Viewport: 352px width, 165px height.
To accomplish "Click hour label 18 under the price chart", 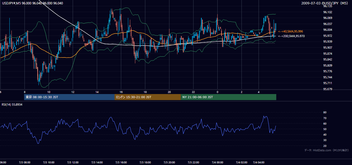I will tap(145, 92).
